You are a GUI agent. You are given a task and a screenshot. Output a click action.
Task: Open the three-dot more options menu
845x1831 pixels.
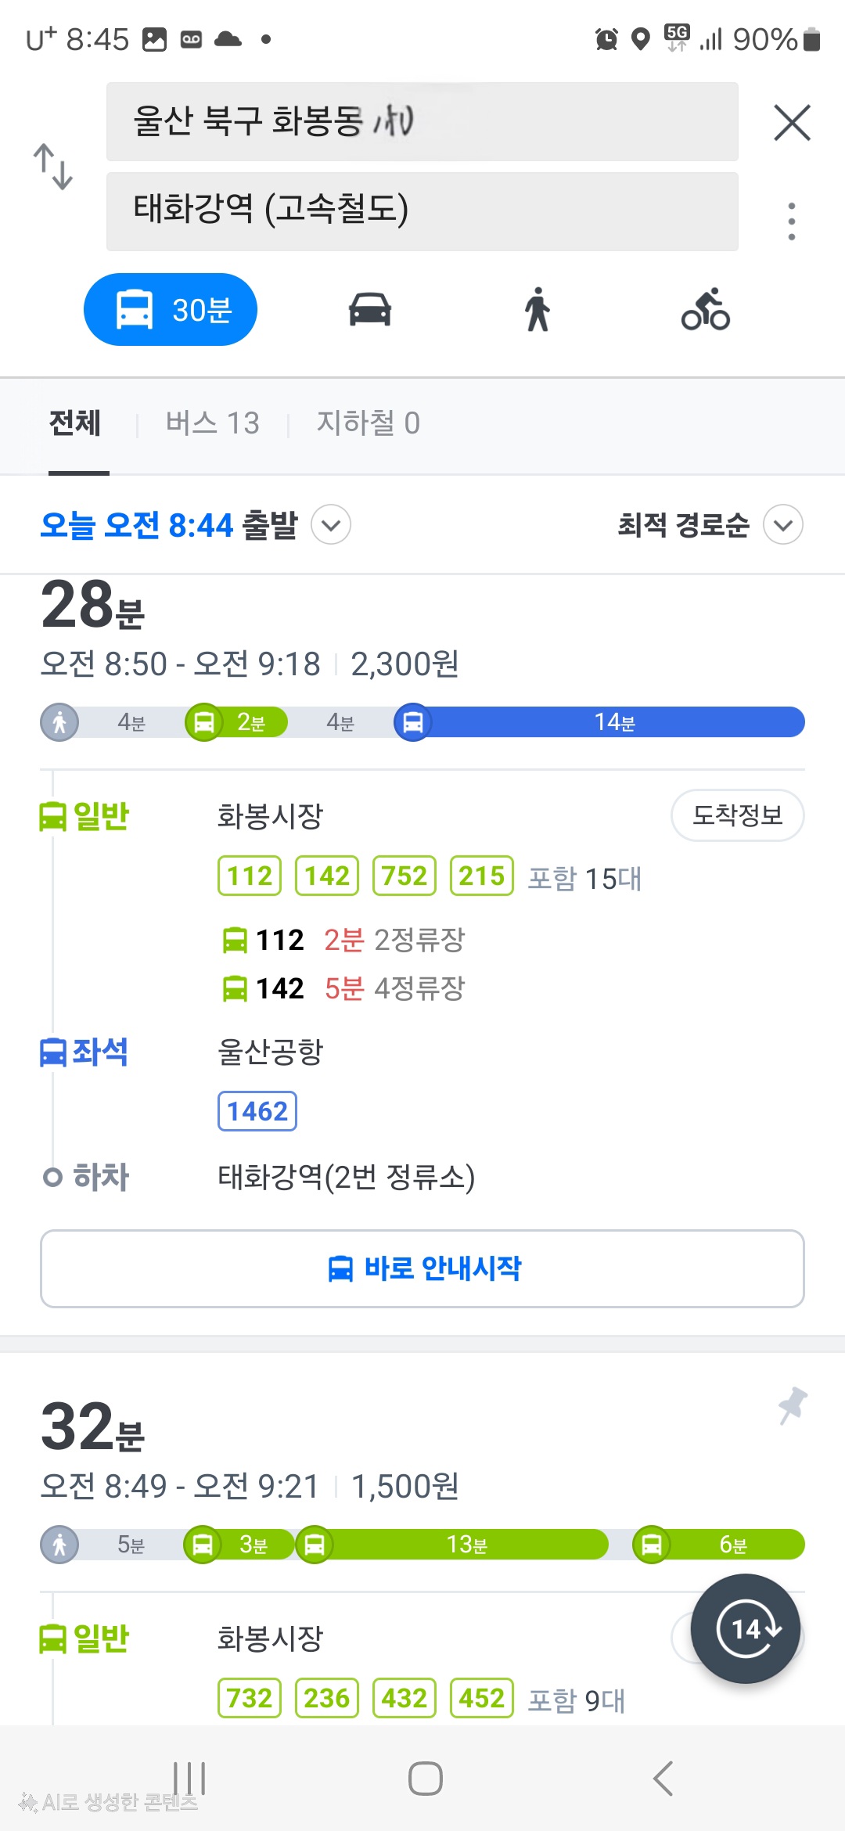tap(792, 221)
